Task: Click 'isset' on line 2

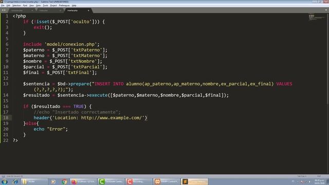Action: [43, 22]
